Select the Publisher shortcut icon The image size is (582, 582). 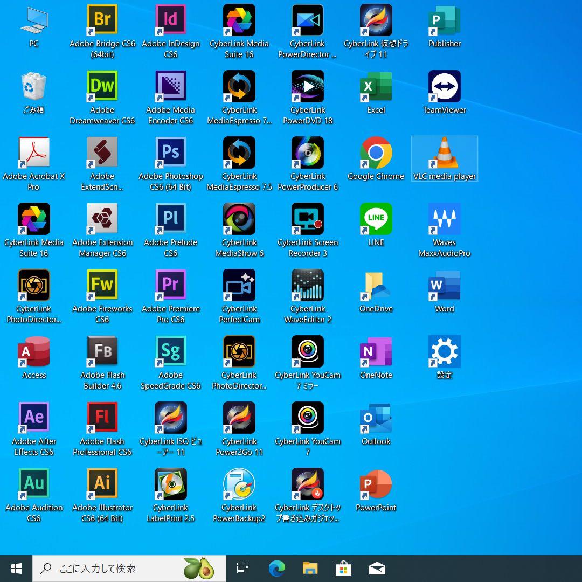(x=444, y=20)
